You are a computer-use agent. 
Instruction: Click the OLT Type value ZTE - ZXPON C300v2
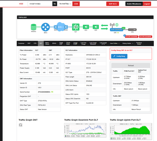94,72
